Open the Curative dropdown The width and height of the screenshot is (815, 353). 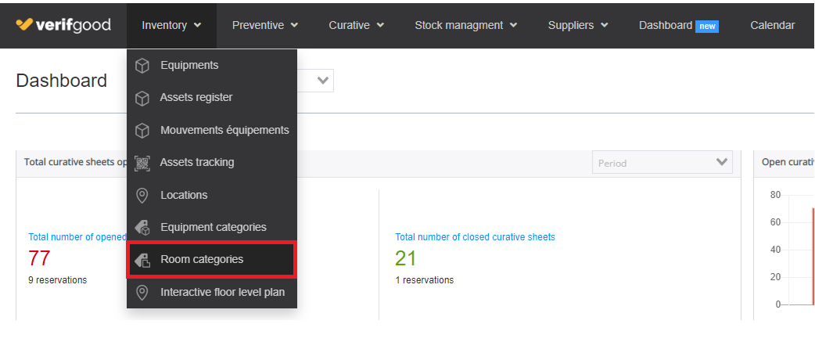click(x=356, y=26)
